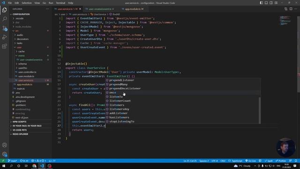Image resolution: width=300 pixels, height=169 pixels.
Task: Click the Spaces: 2 indentation setting
Action: (x=204, y=161)
